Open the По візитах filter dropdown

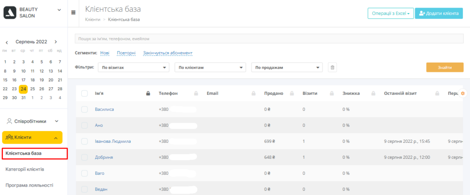(x=133, y=68)
